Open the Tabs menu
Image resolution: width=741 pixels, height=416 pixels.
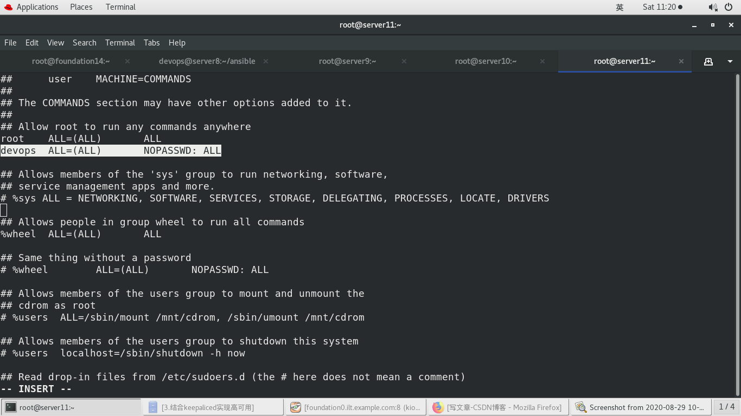click(151, 43)
